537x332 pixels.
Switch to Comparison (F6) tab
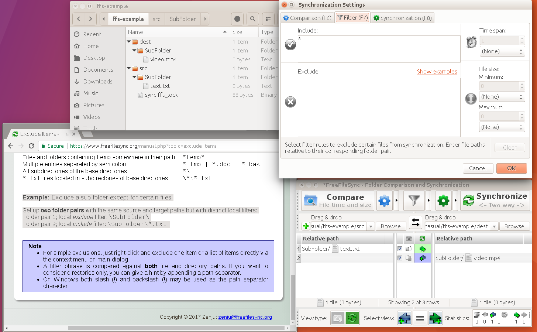click(307, 18)
